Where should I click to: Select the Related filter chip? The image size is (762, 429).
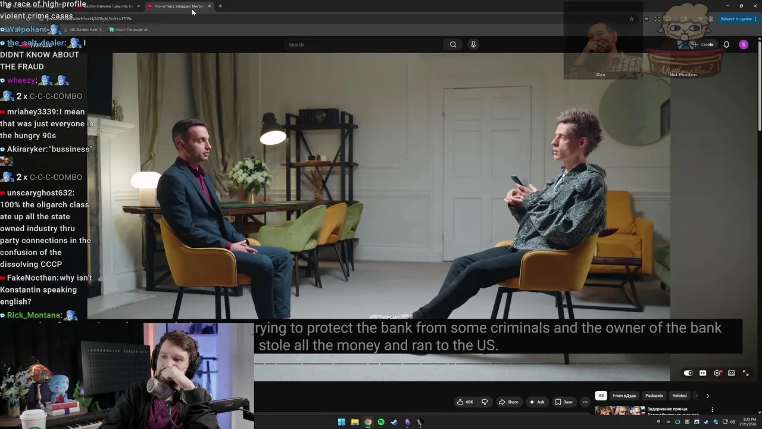point(679,396)
